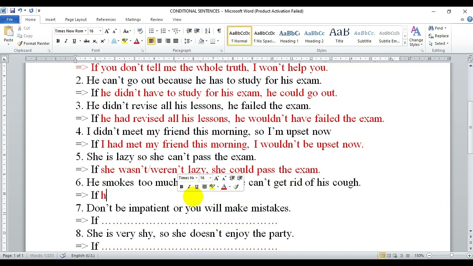
Task: Switch to the References tab
Action: [106, 20]
